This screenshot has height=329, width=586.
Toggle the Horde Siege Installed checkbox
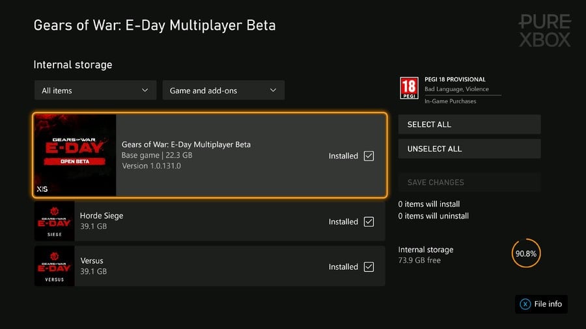[369, 222]
